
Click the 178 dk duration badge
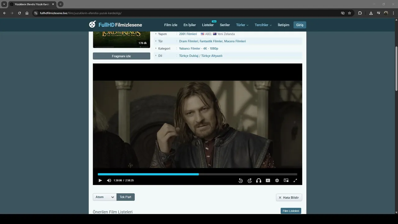(x=143, y=43)
